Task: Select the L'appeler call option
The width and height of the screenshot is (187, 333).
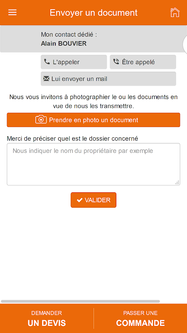Action: tap(74, 62)
